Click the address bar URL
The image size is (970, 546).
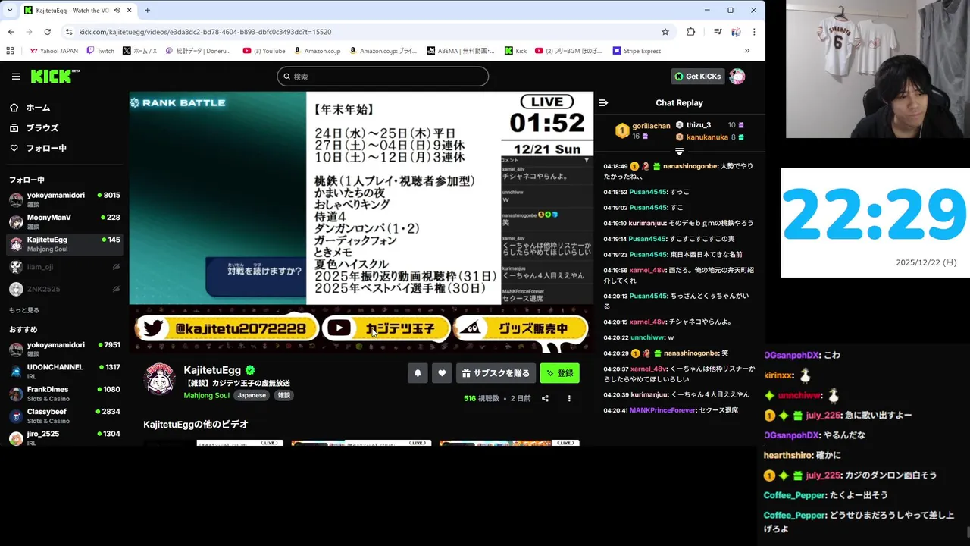tap(205, 32)
